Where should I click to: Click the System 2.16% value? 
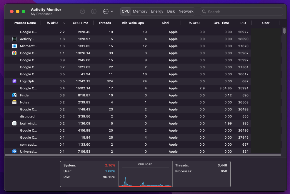[110, 166]
